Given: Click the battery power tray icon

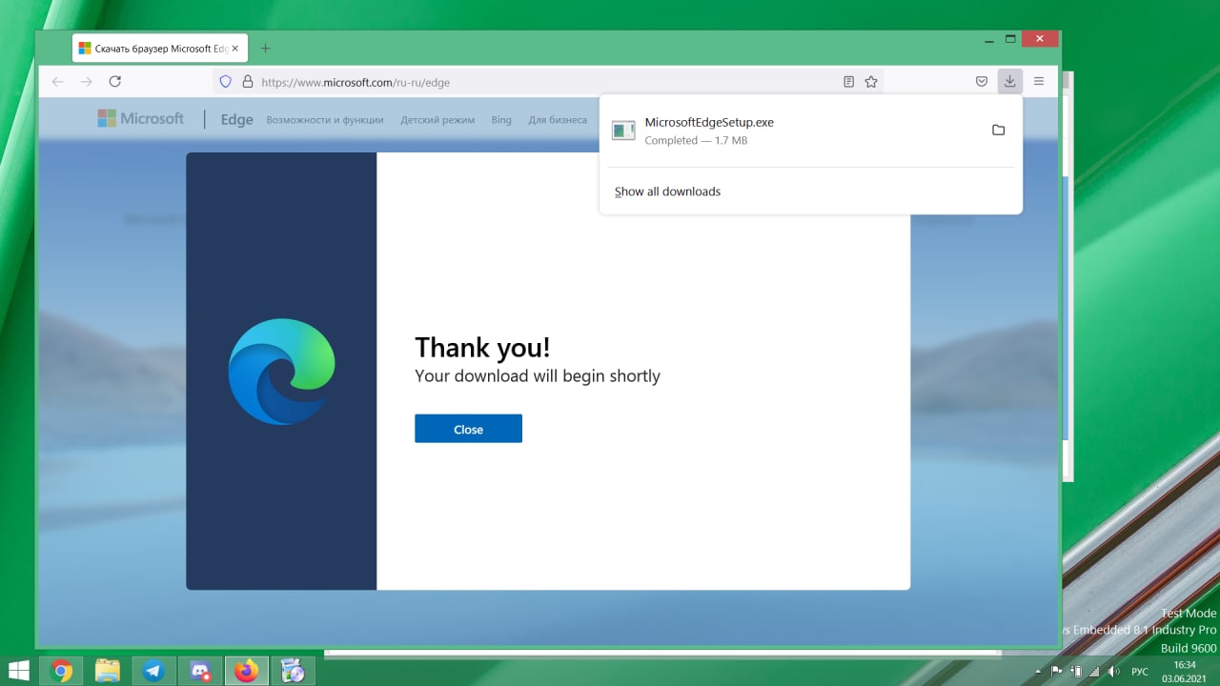Looking at the screenshot, I should coord(1075,672).
